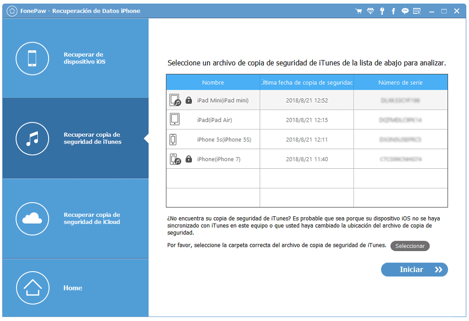This screenshot has width=469, height=321.
Task: Go to Home in the sidebar
Action: coord(76,288)
